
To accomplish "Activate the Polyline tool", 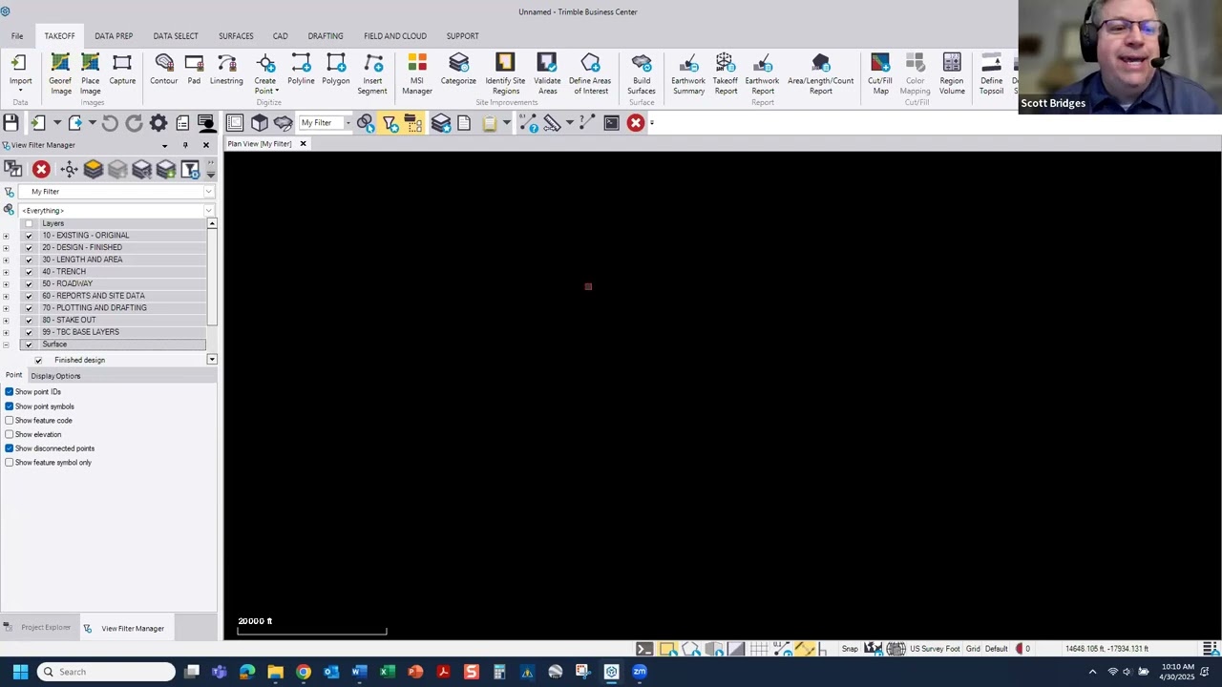I will (301, 71).
